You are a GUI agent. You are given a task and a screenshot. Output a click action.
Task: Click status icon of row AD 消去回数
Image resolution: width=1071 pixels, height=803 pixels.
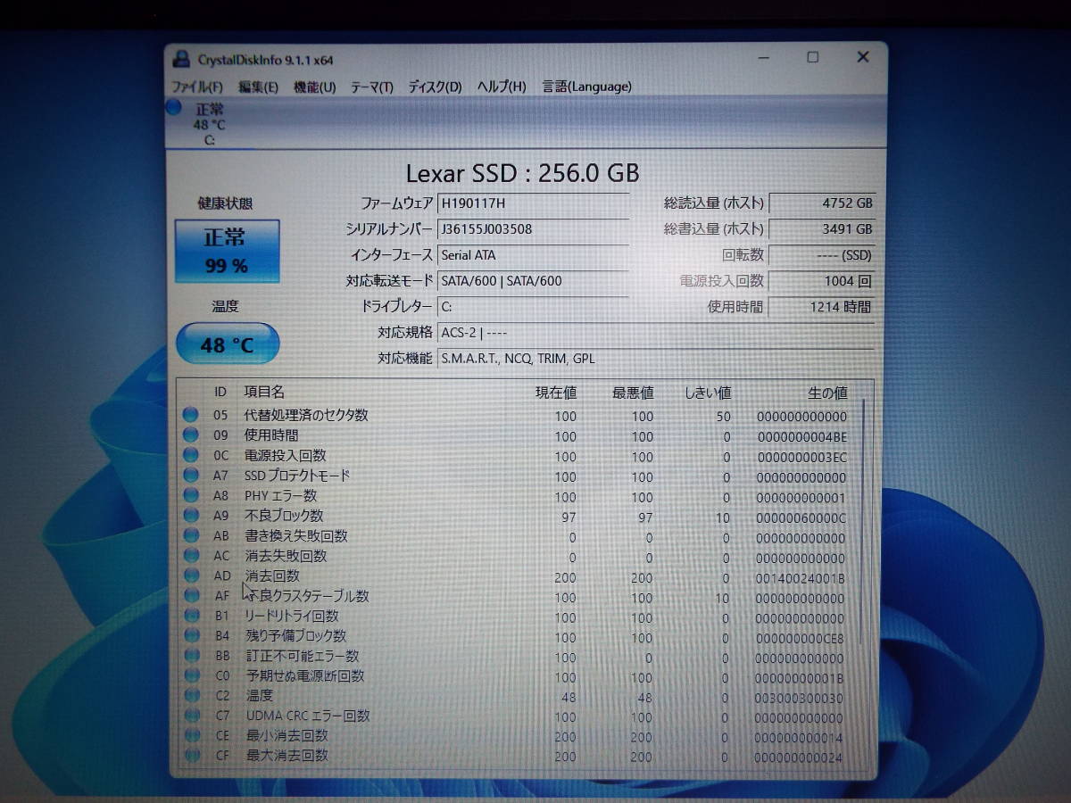coord(190,576)
